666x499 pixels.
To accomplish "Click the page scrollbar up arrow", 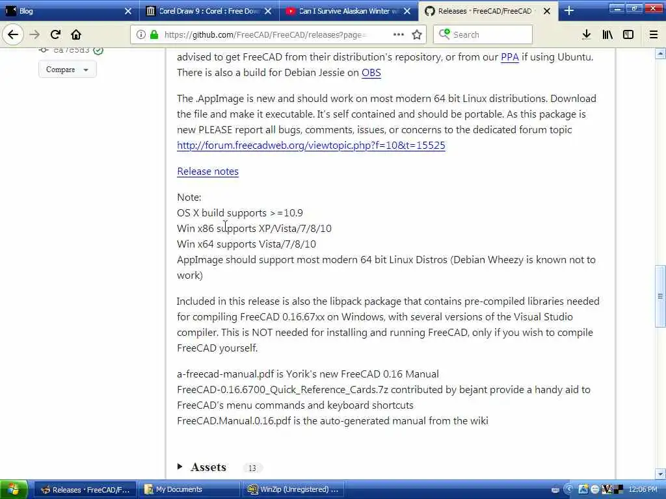I will point(660,53).
